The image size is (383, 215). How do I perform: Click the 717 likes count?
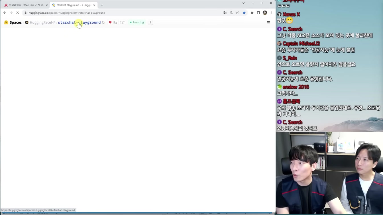point(122,22)
